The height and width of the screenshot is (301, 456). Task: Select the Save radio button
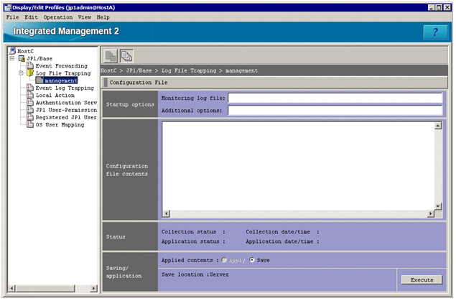click(252, 260)
